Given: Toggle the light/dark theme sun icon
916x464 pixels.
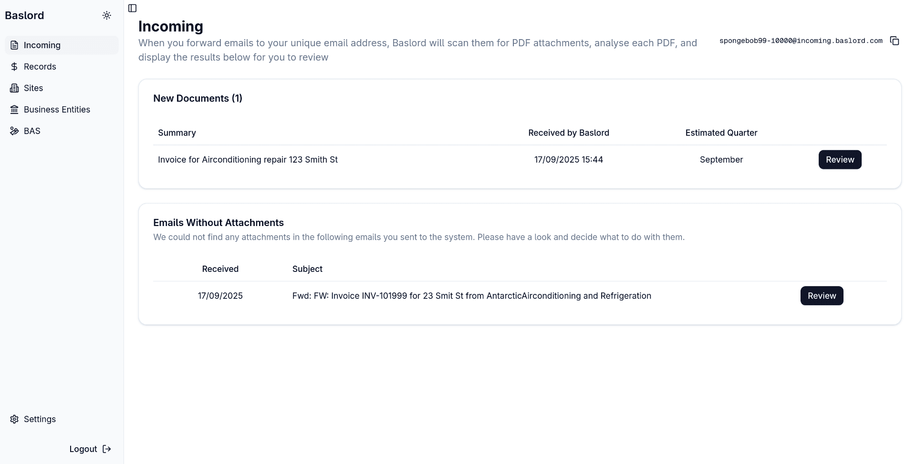Looking at the screenshot, I should pyautogui.click(x=107, y=15).
